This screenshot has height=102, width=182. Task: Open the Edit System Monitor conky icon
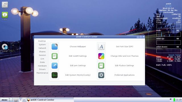click(55, 75)
